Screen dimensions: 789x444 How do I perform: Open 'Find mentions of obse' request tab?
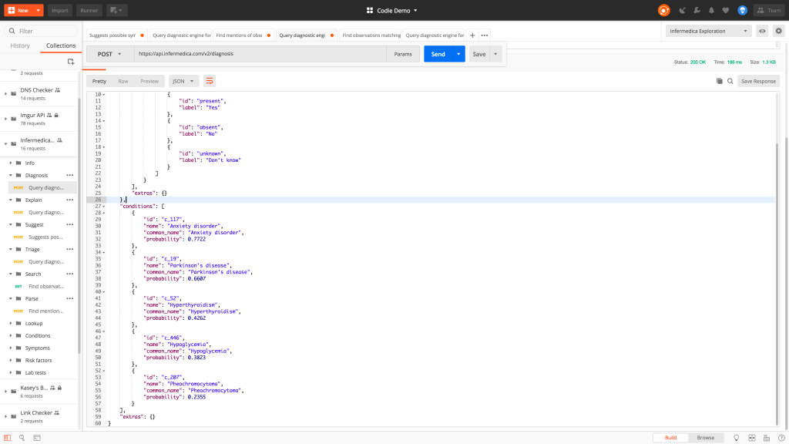[x=243, y=35]
